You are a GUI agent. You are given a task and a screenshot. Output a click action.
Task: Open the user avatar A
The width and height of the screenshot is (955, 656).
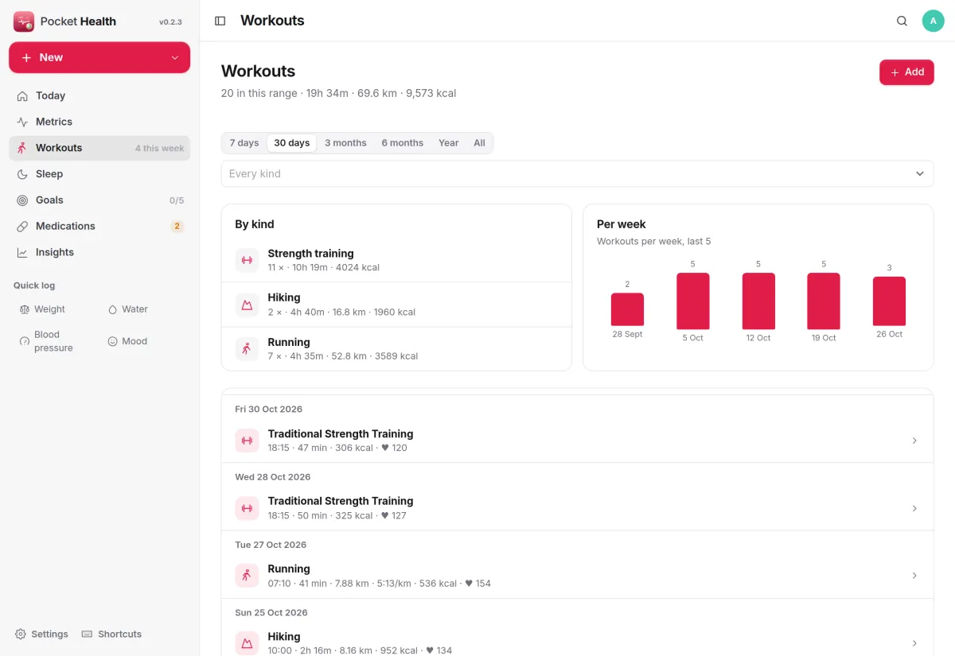pyautogui.click(x=934, y=21)
